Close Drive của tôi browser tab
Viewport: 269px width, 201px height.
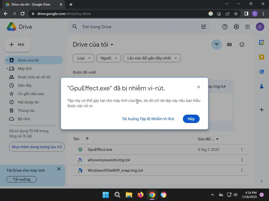(61, 4)
